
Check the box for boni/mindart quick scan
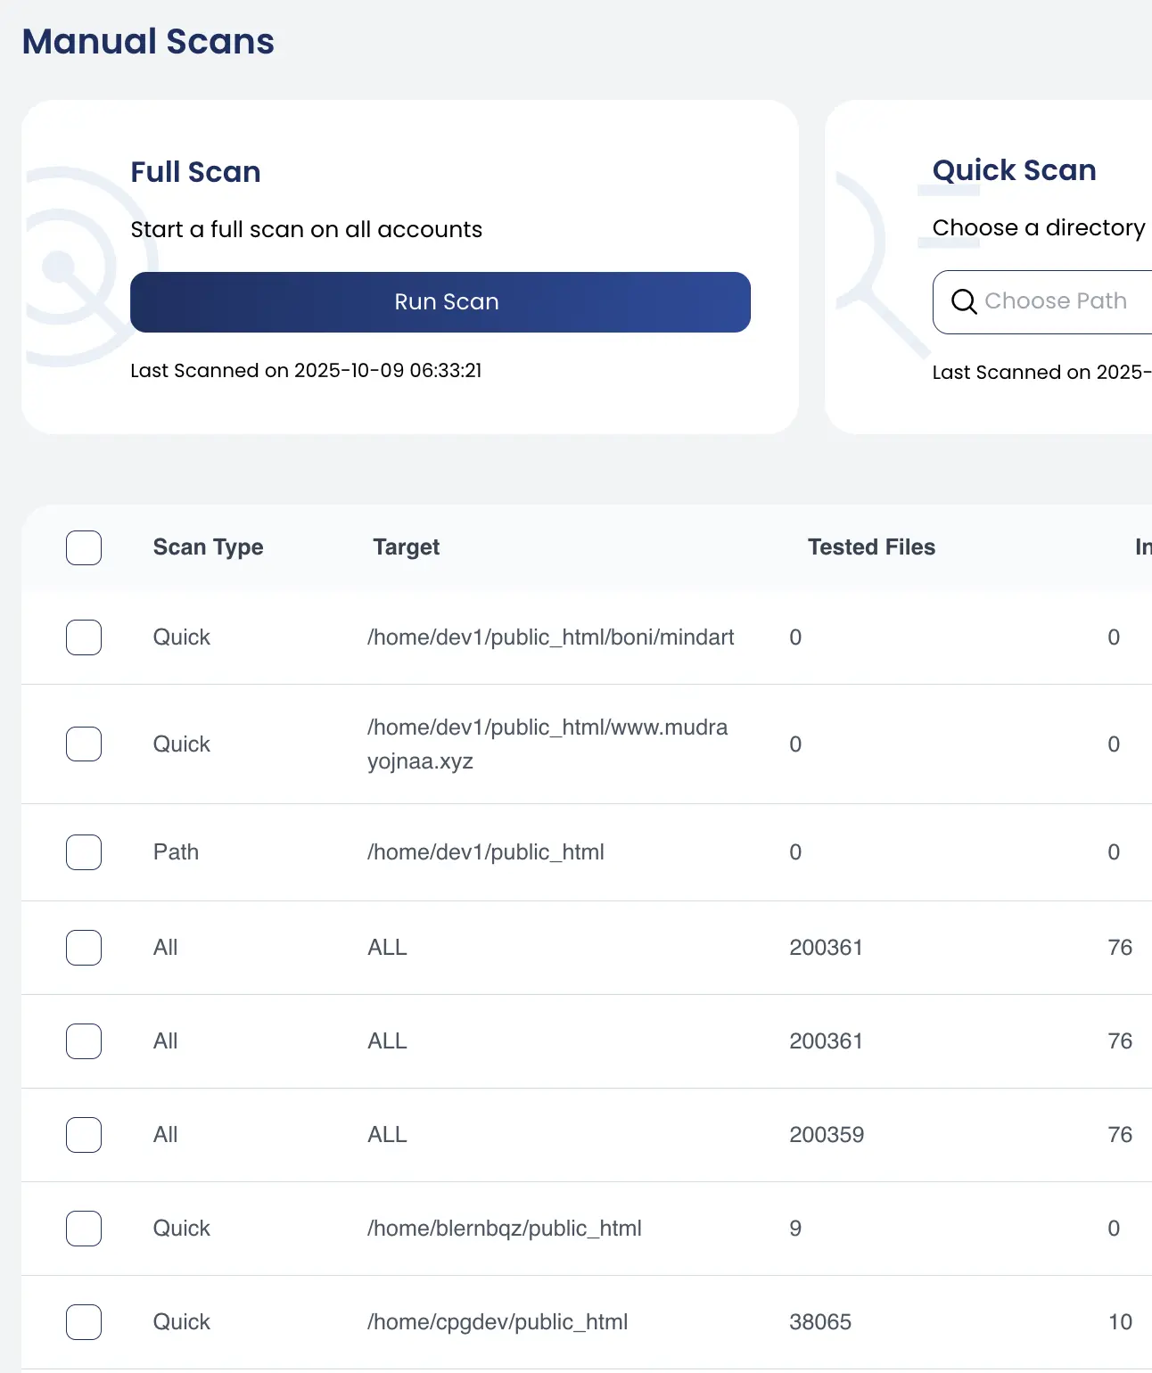coord(84,637)
